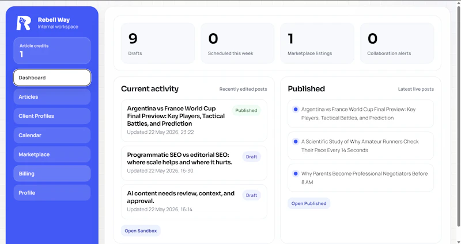Open the Billing section

coord(52,174)
